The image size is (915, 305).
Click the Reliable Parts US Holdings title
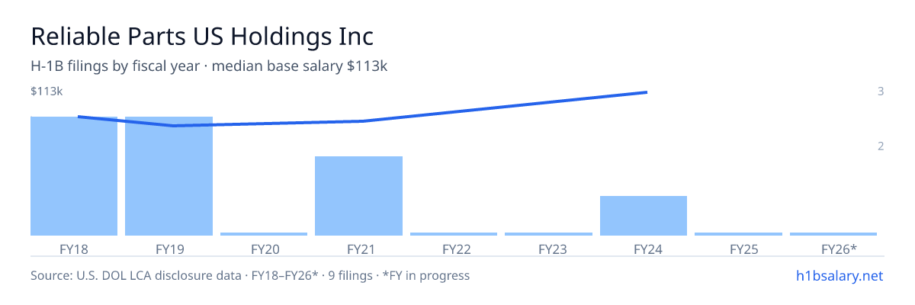[x=202, y=36]
